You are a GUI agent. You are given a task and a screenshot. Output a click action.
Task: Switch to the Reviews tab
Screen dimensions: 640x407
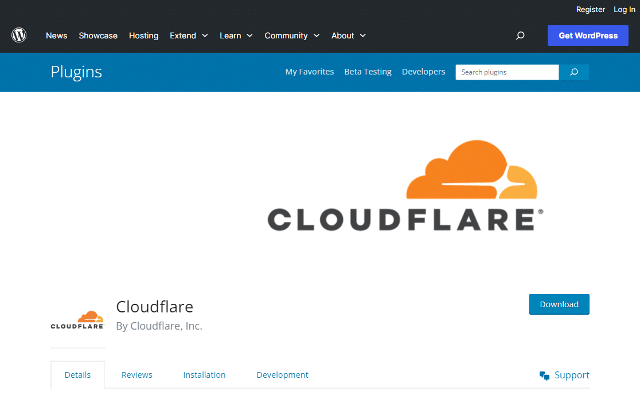pos(136,375)
